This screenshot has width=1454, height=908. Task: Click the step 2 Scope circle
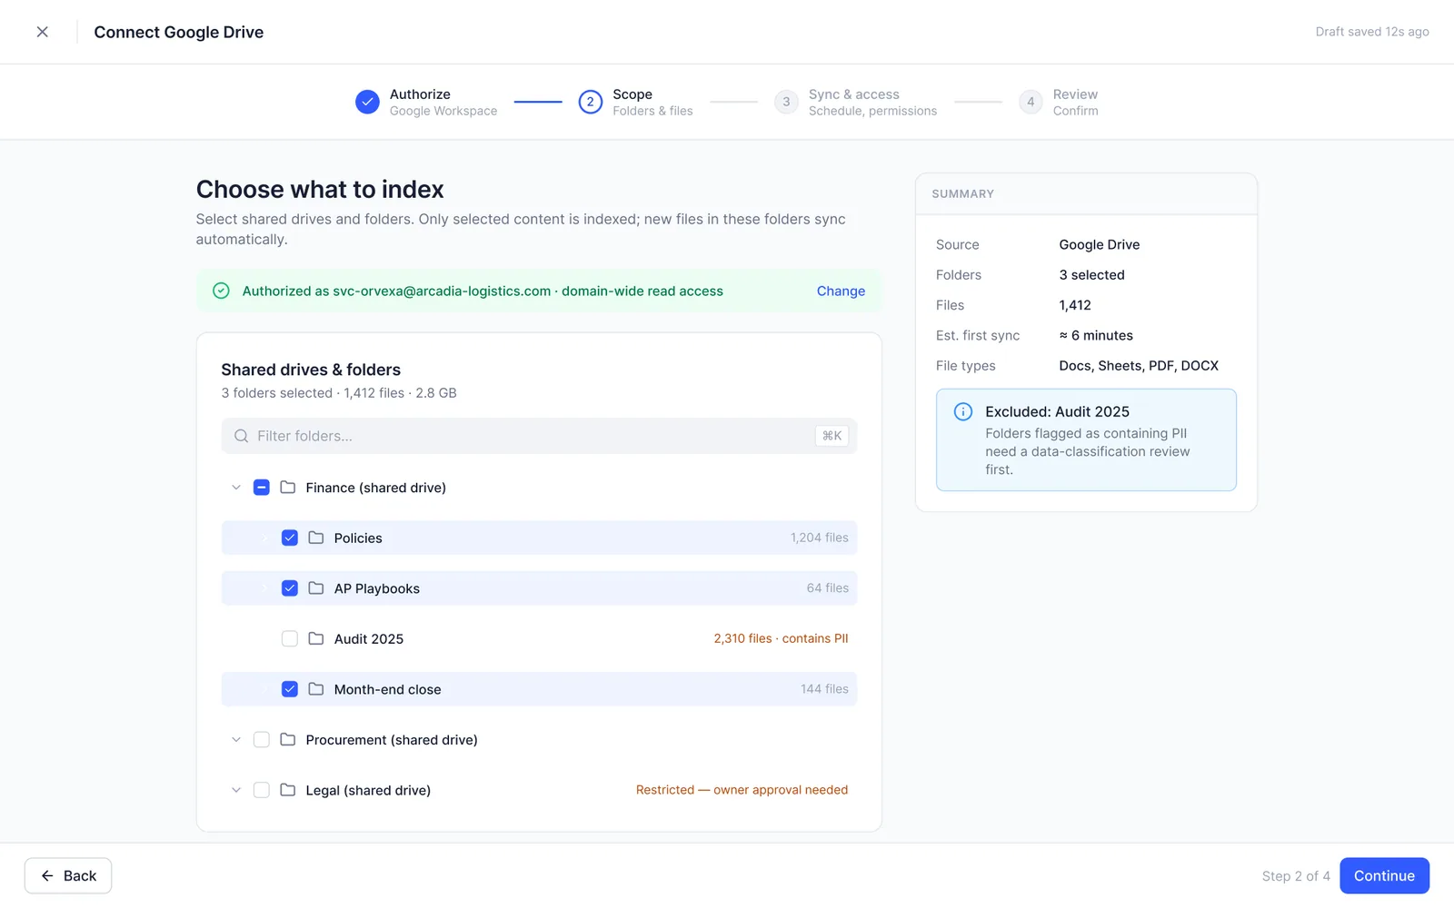pos(590,102)
